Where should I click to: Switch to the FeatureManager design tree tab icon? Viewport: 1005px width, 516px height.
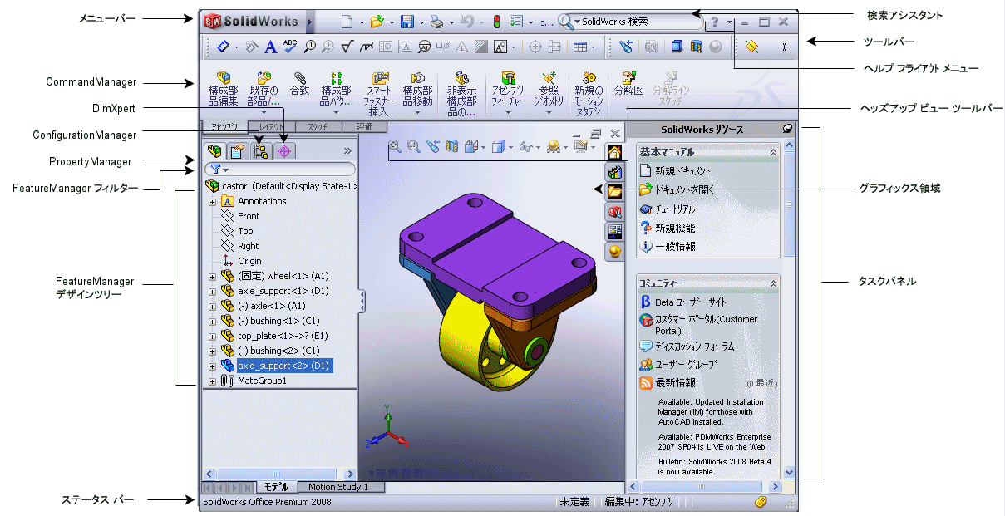click(215, 151)
